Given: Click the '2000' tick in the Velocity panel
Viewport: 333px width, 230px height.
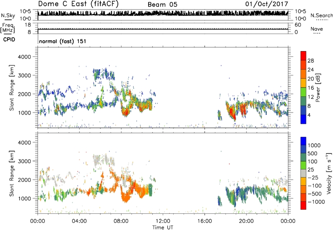Looking at the screenshot, I should (x=24, y=180).
